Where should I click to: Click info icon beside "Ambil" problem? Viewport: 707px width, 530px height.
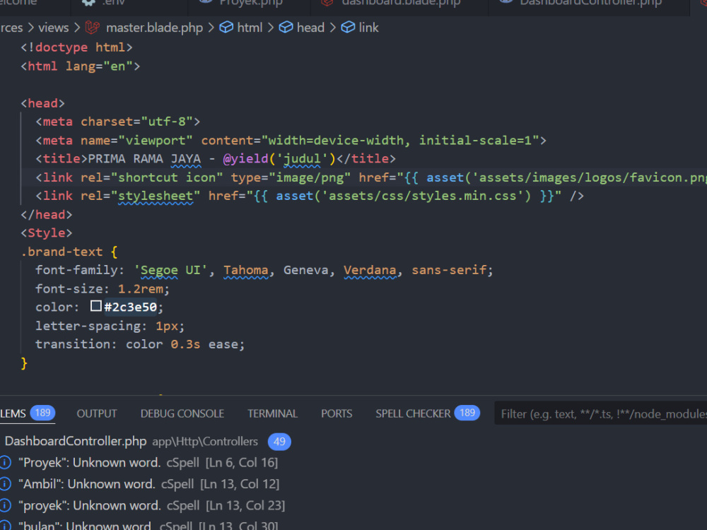[6, 485]
